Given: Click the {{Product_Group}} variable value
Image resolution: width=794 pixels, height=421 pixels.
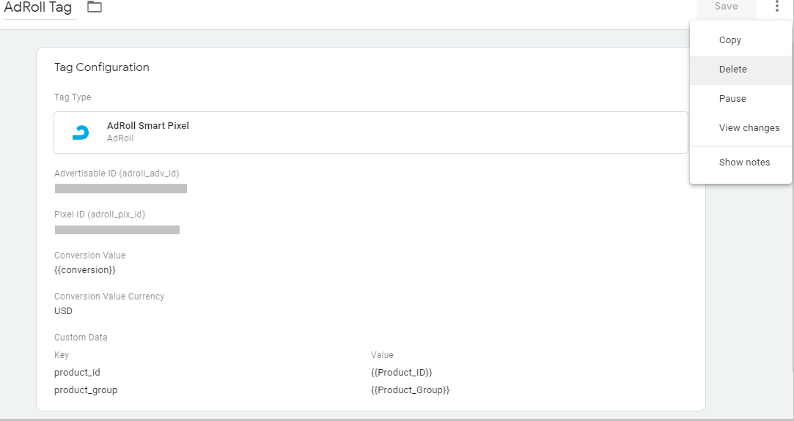Looking at the screenshot, I should 410,390.
